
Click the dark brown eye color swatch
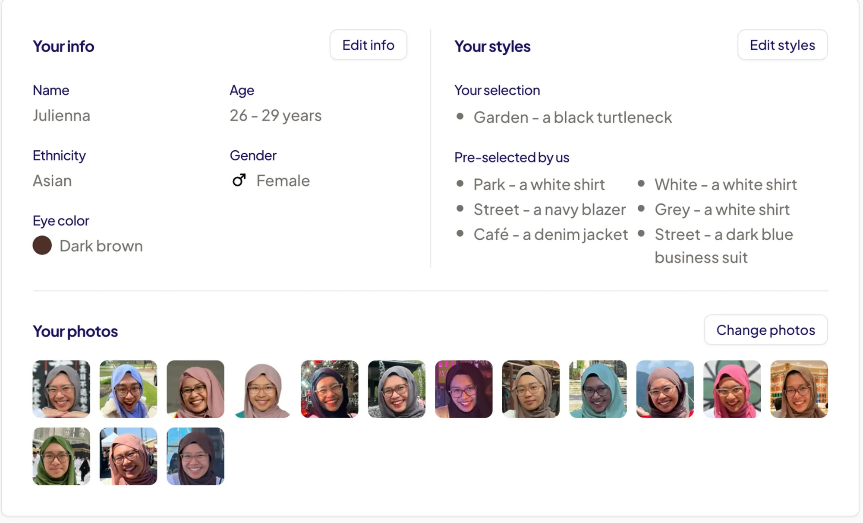click(43, 245)
